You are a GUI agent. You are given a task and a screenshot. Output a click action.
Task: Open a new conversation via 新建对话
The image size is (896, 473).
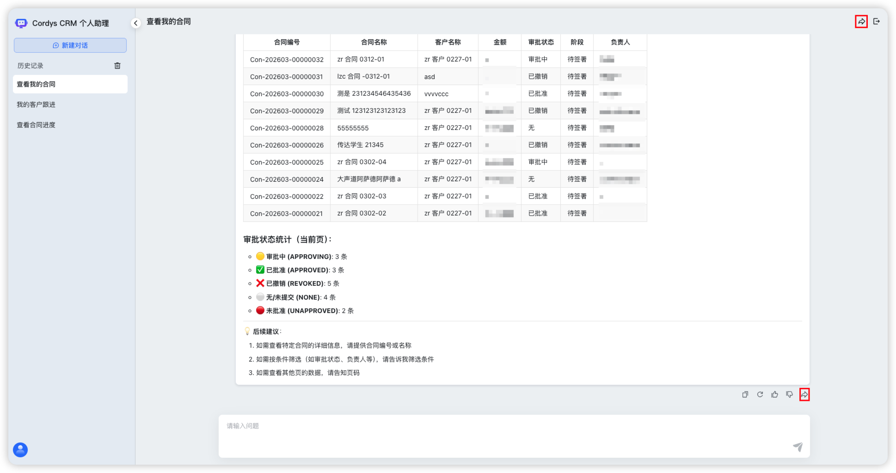[x=70, y=45]
